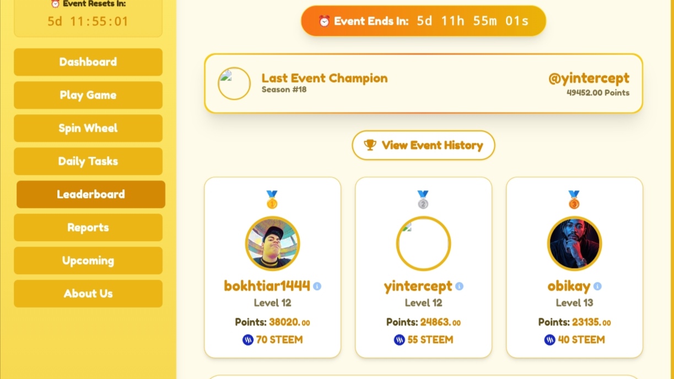Click bokhtiar1444's profile picture
Screen dimensions: 674x379
[x=272, y=243]
